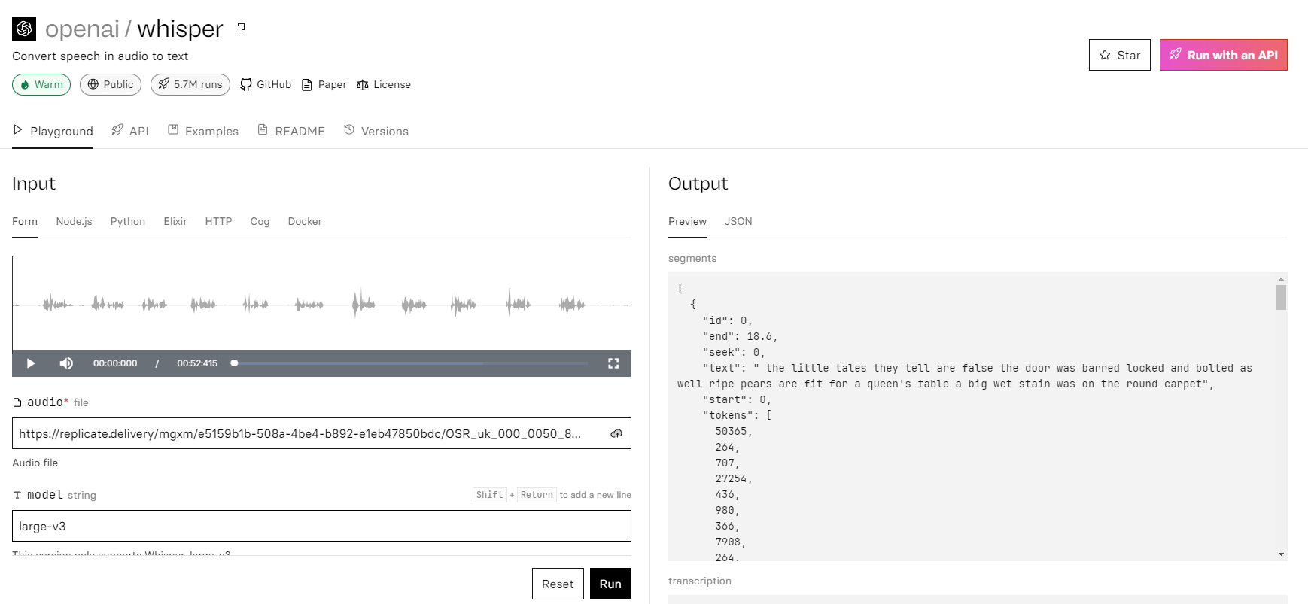Select the Cog input tab
The width and height of the screenshot is (1308, 604).
260,221
